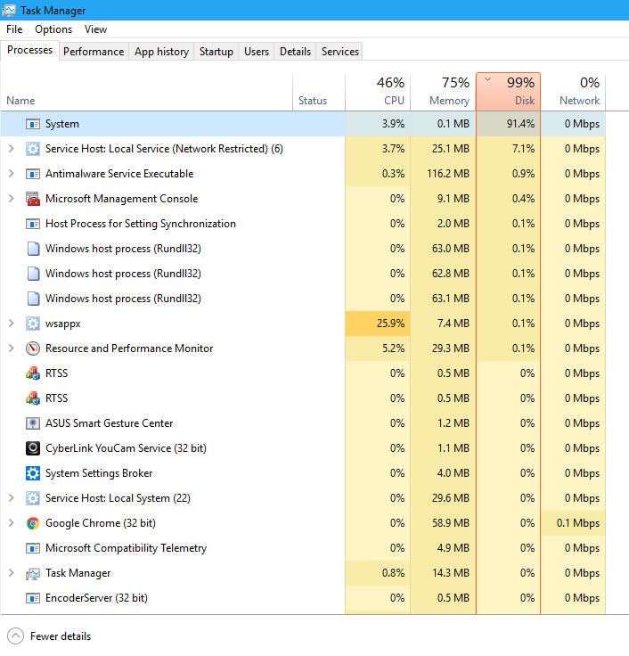Expand Service Host: Local Service group

pyautogui.click(x=12, y=149)
